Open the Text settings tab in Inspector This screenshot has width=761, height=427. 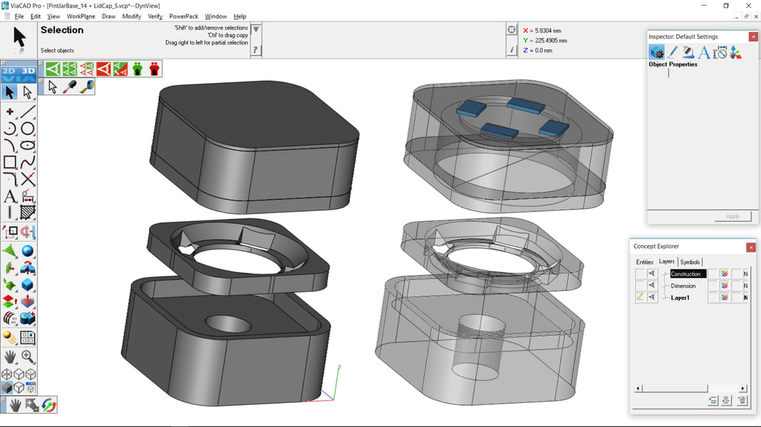(x=704, y=53)
